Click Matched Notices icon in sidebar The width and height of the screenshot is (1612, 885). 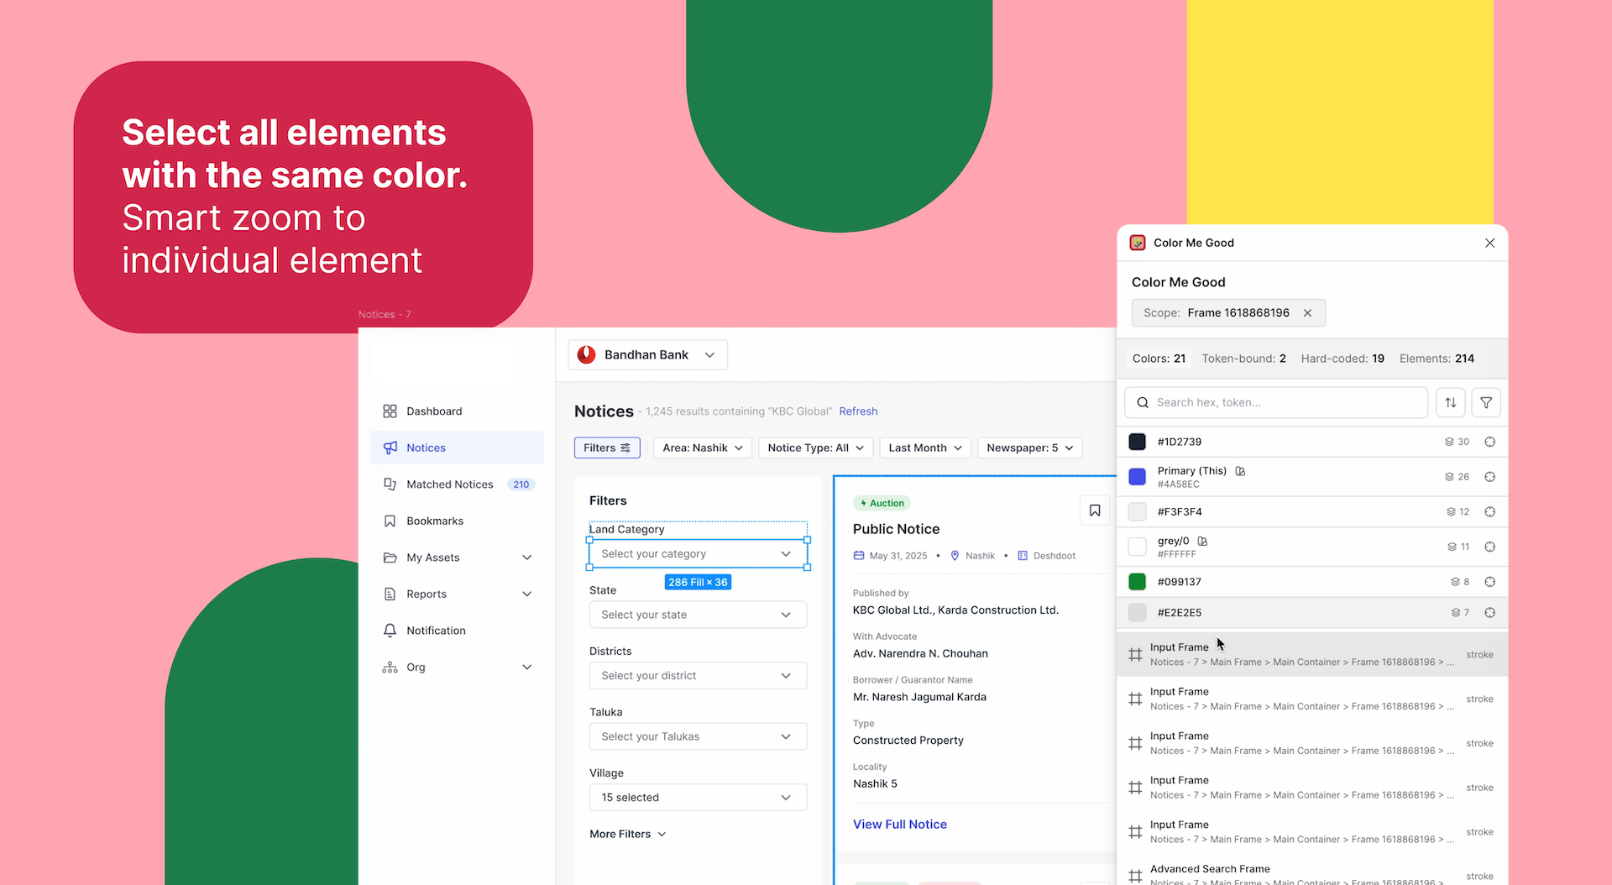(x=390, y=484)
